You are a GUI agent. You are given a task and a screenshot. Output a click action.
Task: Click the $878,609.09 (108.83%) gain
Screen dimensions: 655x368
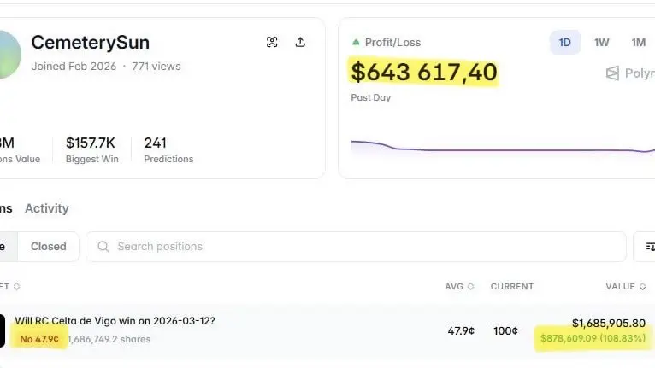(593, 338)
